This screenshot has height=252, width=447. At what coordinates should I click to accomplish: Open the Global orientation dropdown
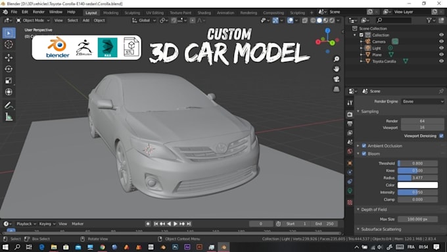point(144,20)
